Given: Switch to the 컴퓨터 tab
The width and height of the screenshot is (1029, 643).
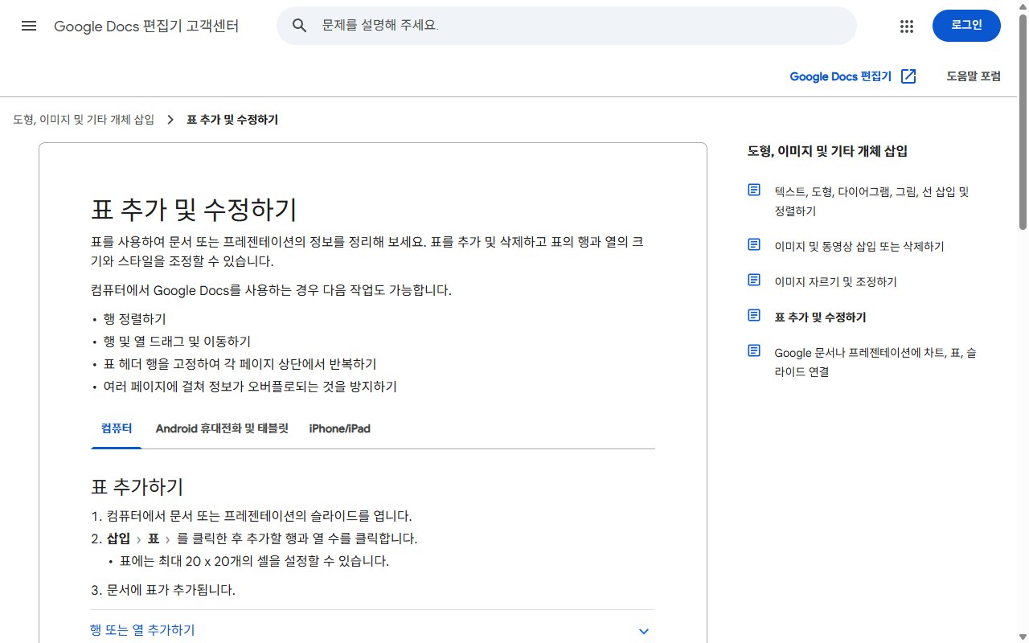Looking at the screenshot, I should (117, 428).
